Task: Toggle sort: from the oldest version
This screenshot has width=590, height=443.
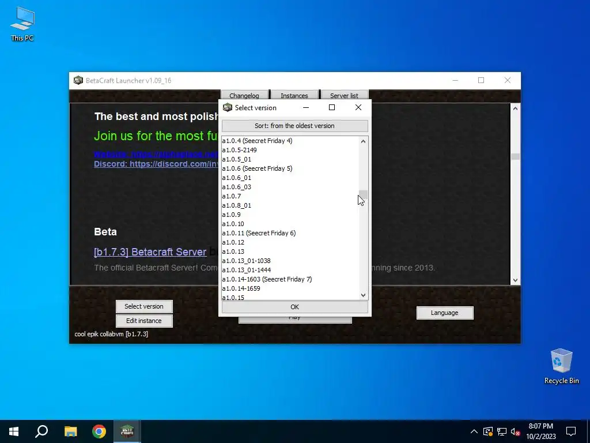Action: click(x=294, y=126)
